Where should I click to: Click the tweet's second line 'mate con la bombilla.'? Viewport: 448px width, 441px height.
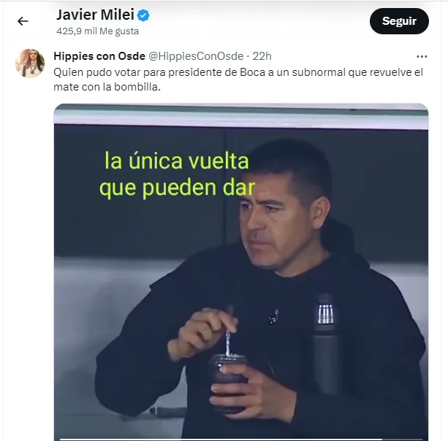tap(107, 87)
